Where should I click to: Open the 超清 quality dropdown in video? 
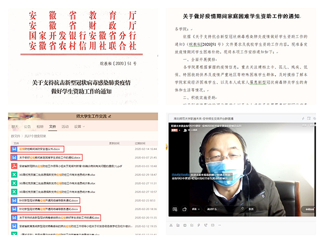[x=196, y=209]
